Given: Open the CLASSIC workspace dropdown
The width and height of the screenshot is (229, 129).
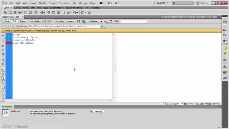Looking at the screenshot, I should [162, 3].
